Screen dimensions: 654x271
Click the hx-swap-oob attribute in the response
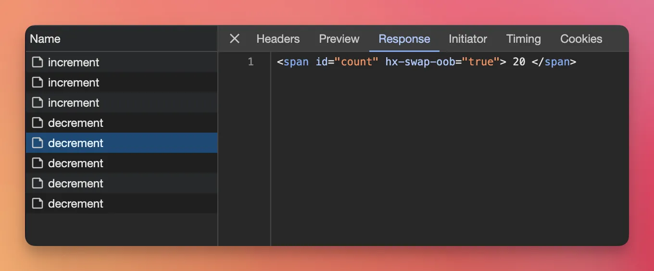pyautogui.click(x=420, y=62)
